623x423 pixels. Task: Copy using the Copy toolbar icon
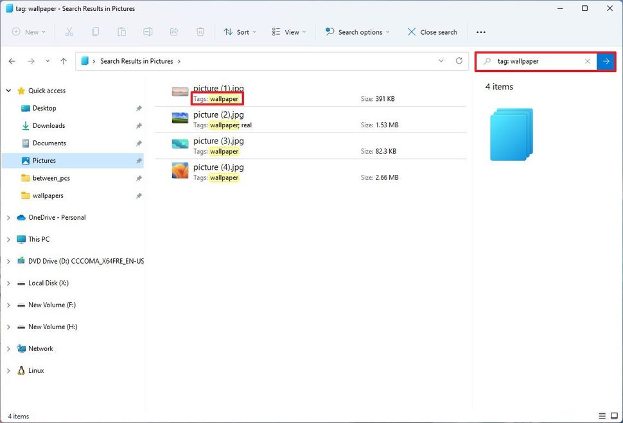click(95, 32)
